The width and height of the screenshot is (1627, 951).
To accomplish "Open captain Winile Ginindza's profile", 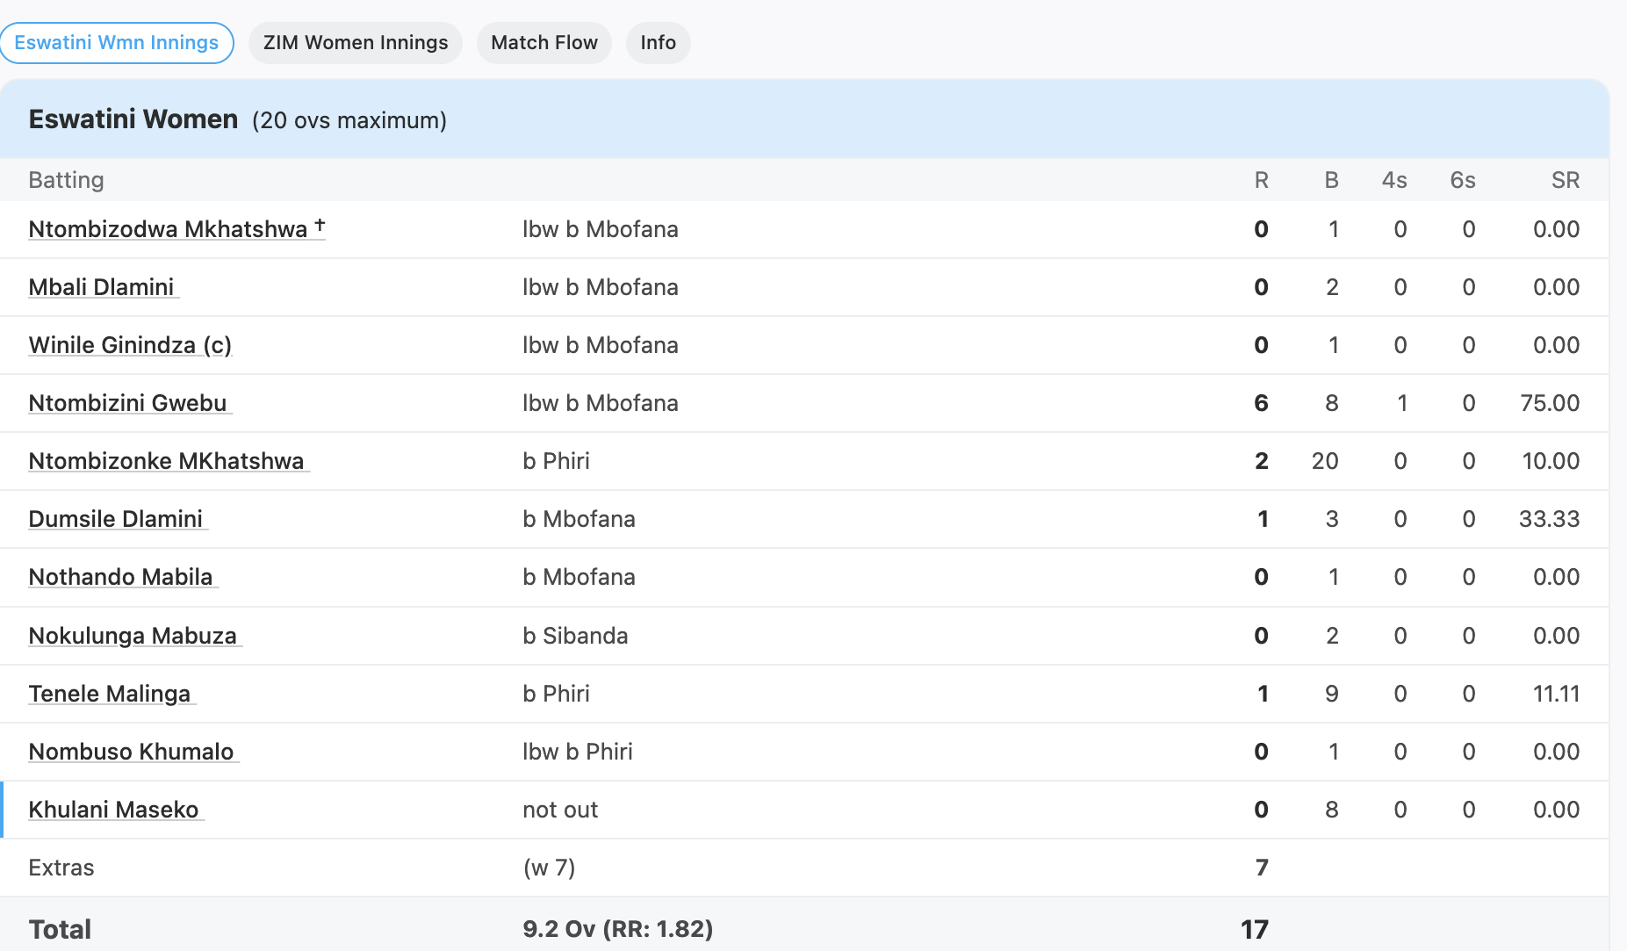I will tap(130, 345).
